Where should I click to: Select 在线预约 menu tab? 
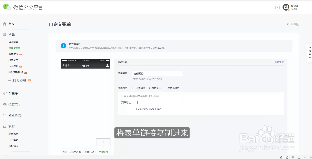click(103, 152)
